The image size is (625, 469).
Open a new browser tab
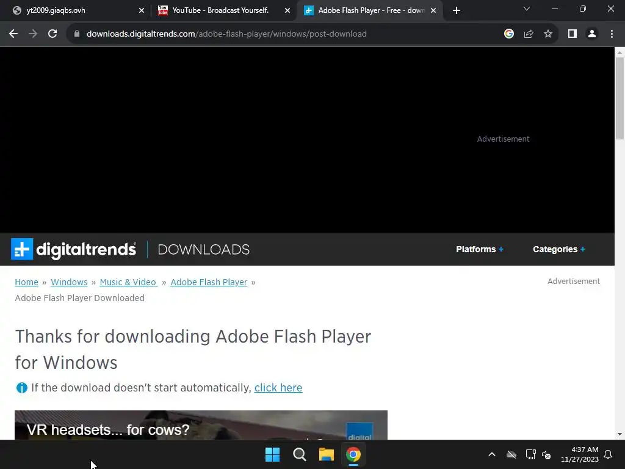457,10
